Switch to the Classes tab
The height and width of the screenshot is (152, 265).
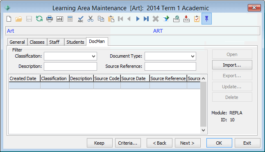(x=37, y=42)
